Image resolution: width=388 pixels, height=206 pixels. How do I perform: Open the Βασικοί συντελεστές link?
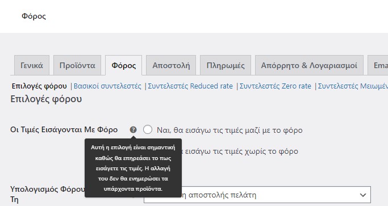click(107, 86)
